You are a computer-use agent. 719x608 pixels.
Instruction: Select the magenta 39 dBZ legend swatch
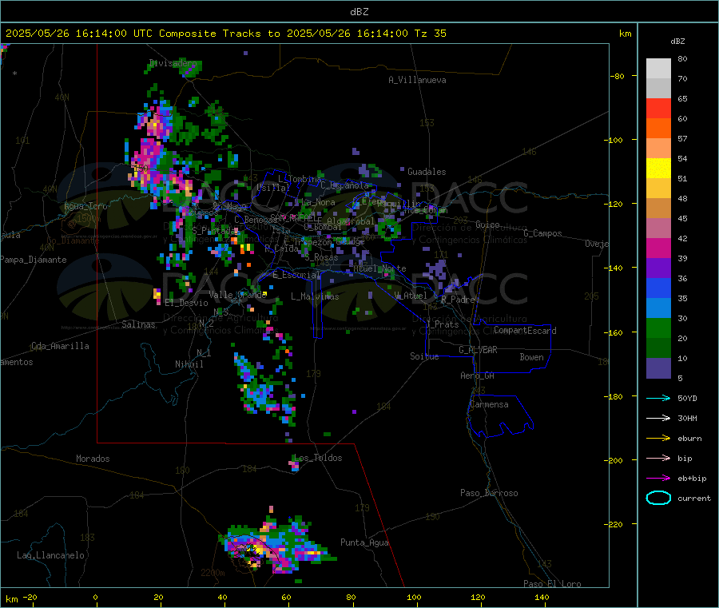pos(658,248)
